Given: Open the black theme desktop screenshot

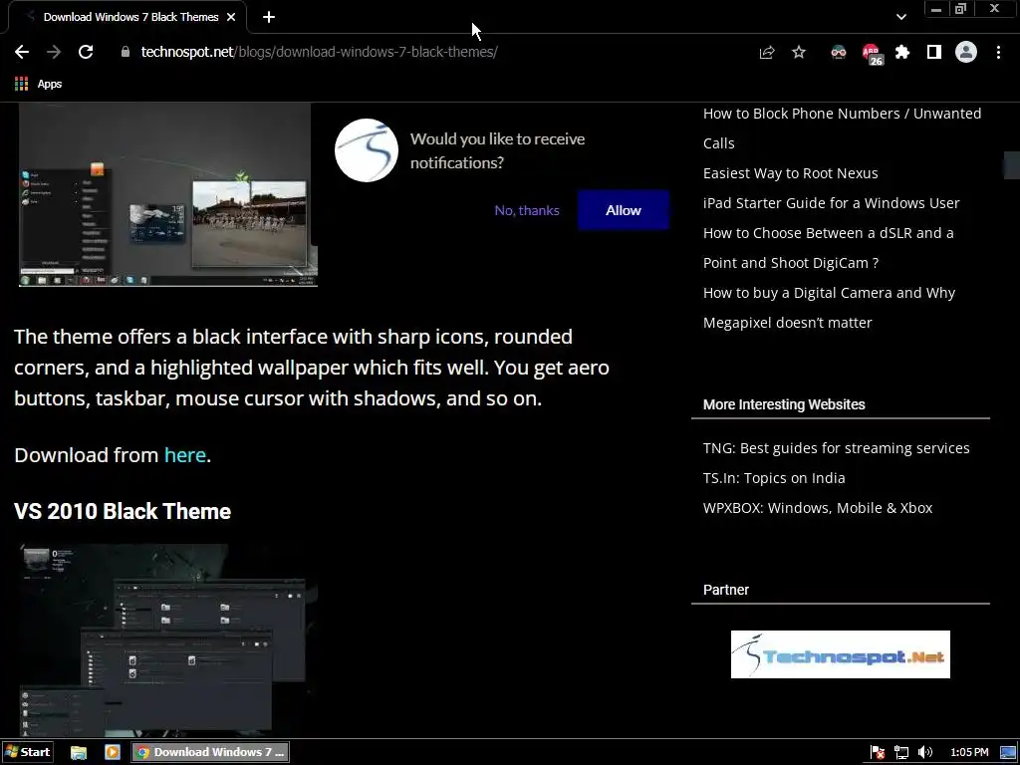Looking at the screenshot, I should point(167,194).
